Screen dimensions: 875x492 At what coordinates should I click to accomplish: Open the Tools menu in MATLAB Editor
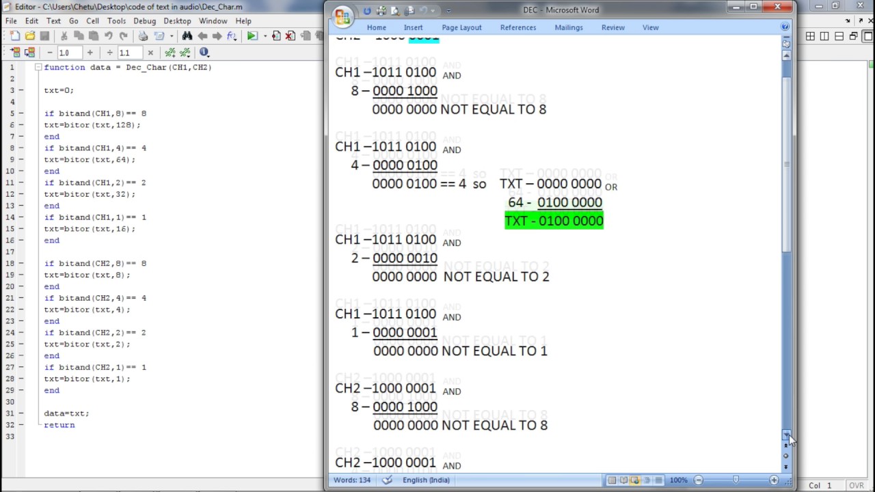tap(116, 21)
